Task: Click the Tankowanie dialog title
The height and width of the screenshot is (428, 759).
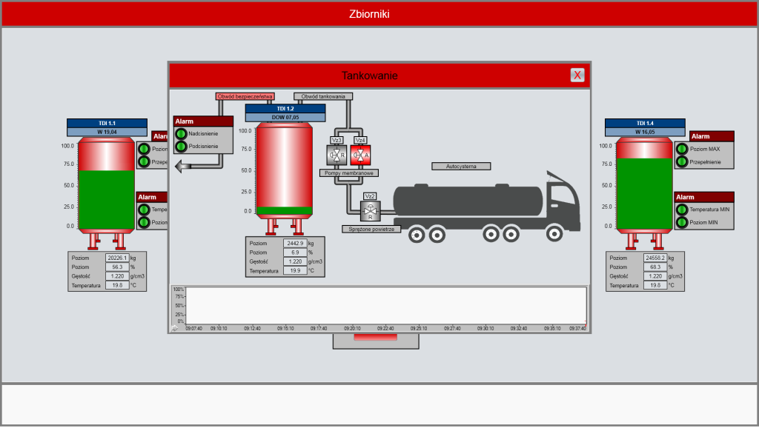Action: tap(369, 76)
